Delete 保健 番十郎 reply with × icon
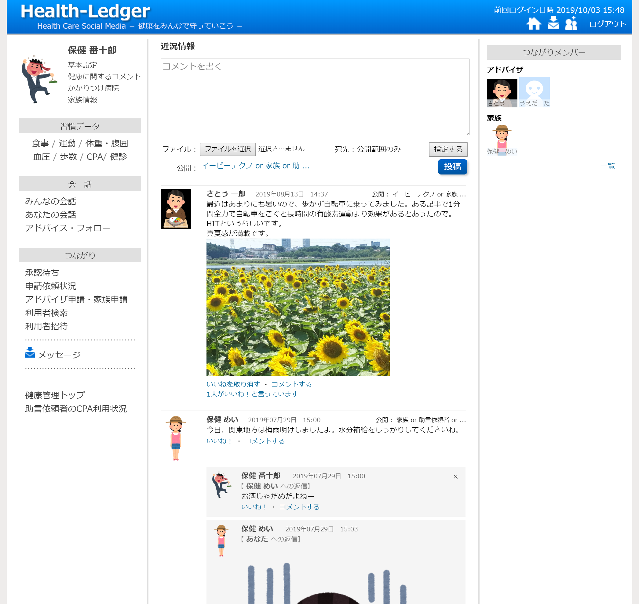Image resolution: width=639 pixels, height=604 pixels. [455, 476]
